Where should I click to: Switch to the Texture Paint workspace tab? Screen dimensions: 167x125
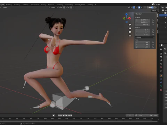(34, 5)
